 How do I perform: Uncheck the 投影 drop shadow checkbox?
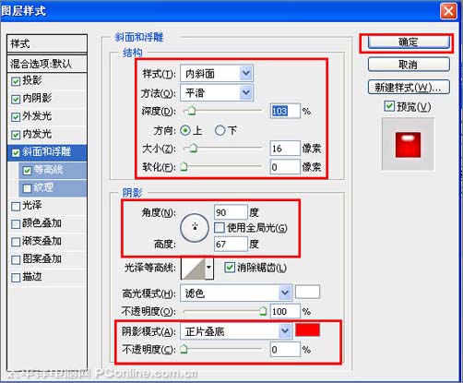[16, 81]
